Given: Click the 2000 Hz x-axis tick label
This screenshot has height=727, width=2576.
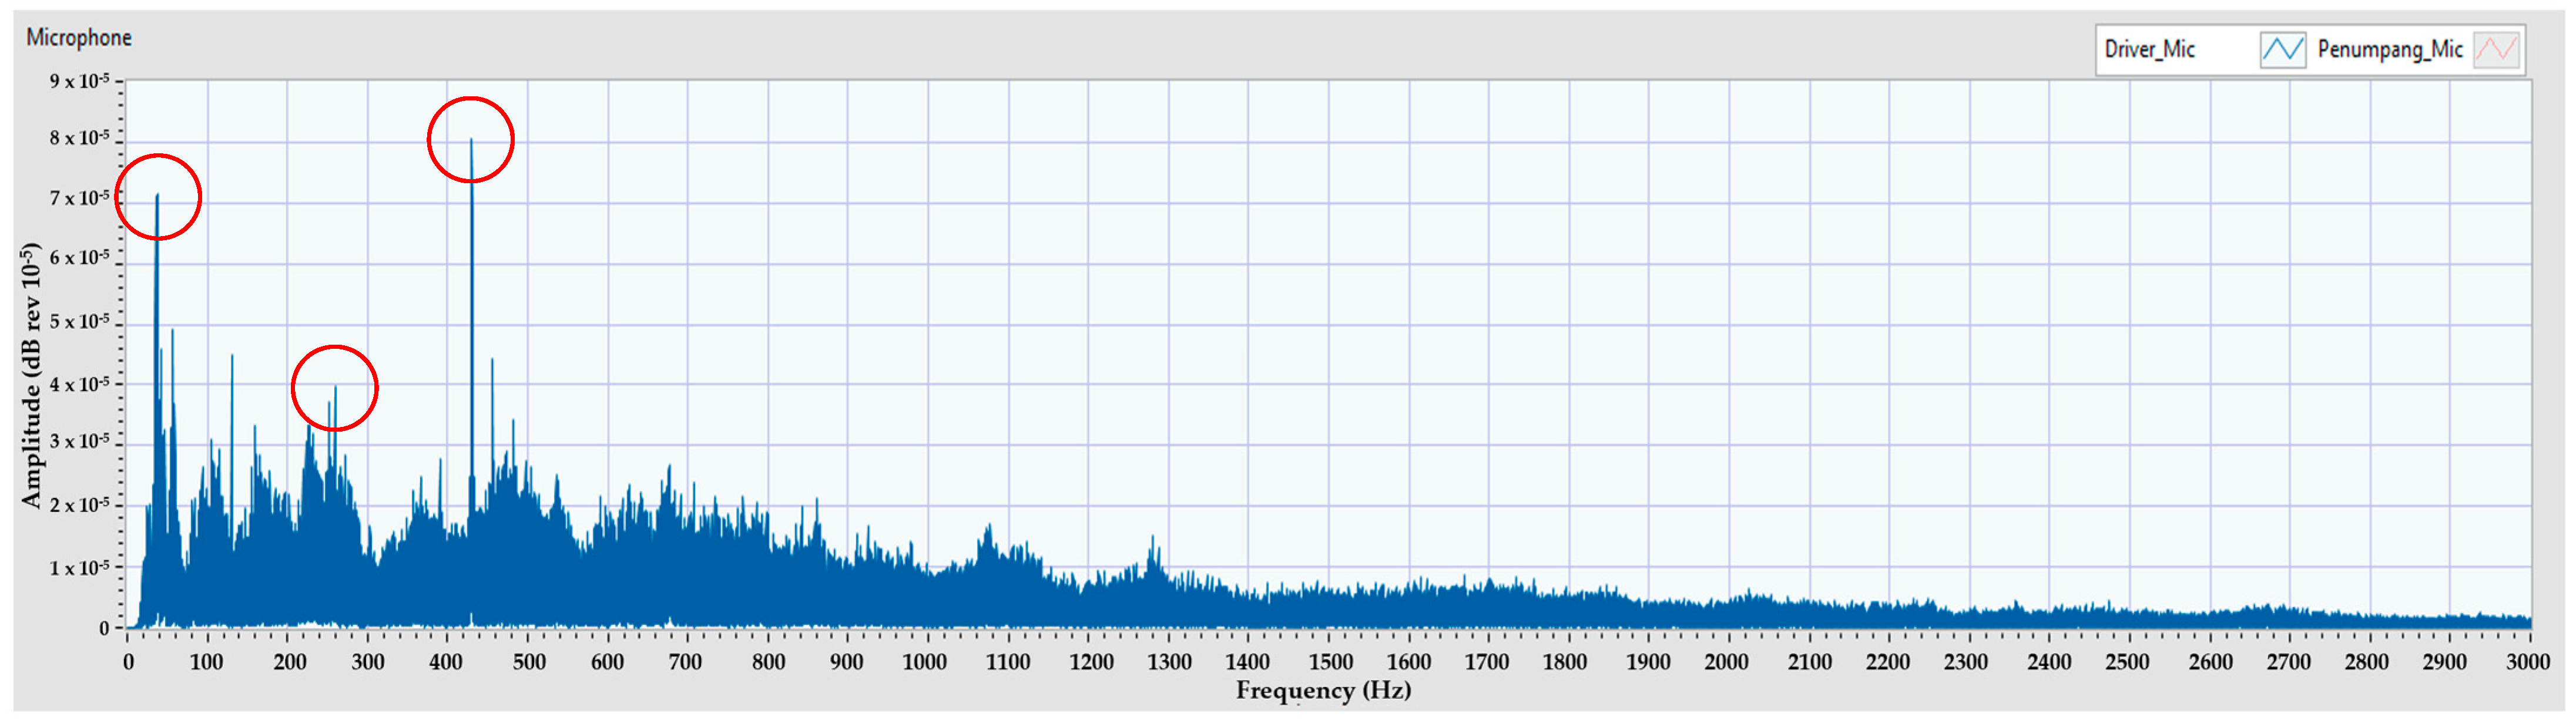Looking at the screenshot, I should (1726, 662).
